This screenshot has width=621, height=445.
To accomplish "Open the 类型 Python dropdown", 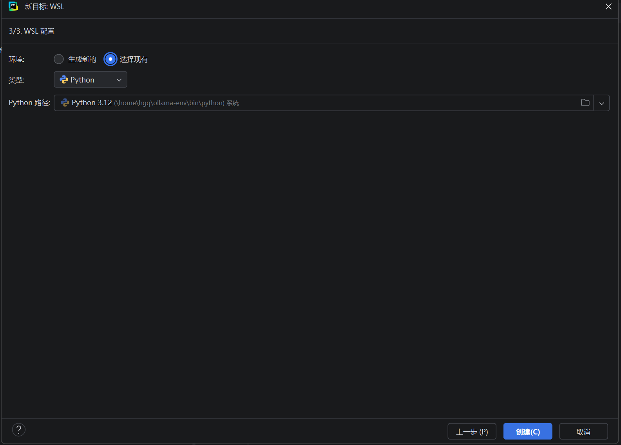I will tap(91, 80).
